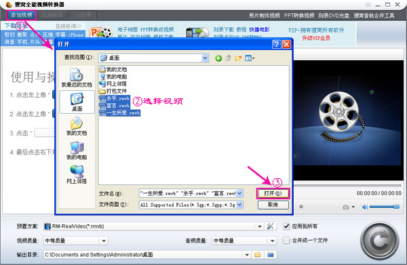This screenshot has height=265, width=407.
Task: Open preset settings wrench icon
Action: point(270,226)
